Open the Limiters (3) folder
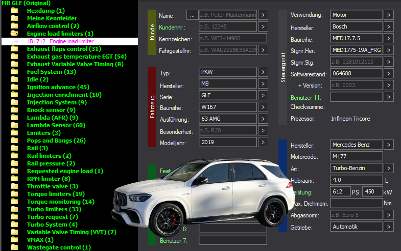The width and height of the screenshot is (401, 251). pos(44,133)
